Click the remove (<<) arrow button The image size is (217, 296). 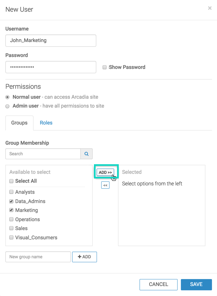click(105, 185)
